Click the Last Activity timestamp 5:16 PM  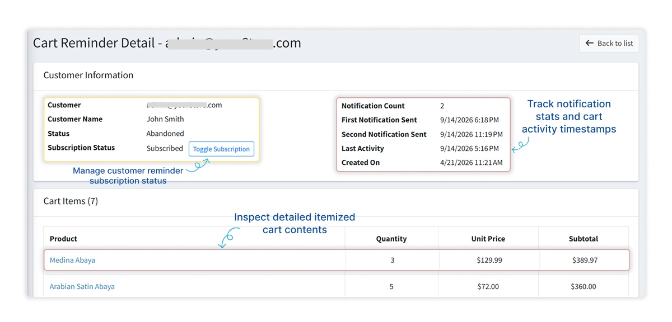(x=469, y=149)
